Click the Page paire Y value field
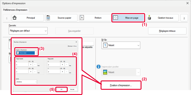The height and width of the screenshot is (95, 191). 54,72
